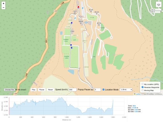Click the lowest blue waypoint marker
Viewport: 163px width, 122px height.
point(72,48)
